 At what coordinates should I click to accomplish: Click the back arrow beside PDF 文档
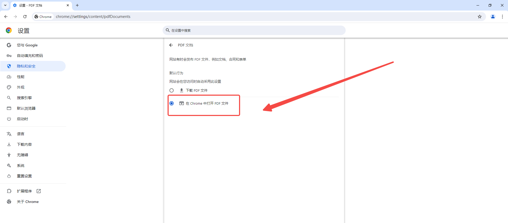tap(171, 45)
